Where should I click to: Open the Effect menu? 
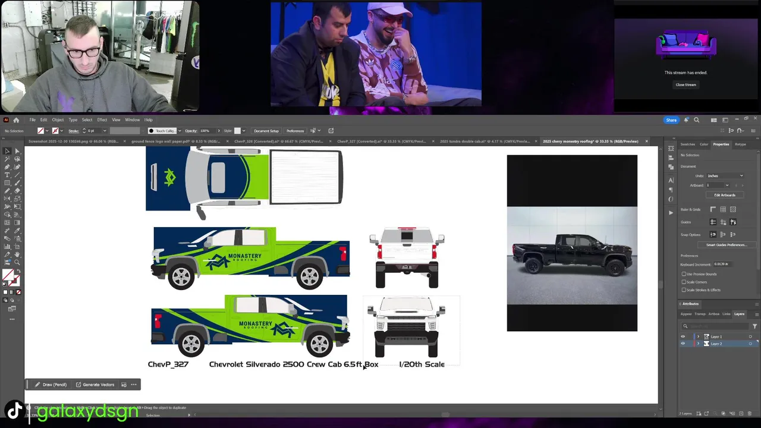(102, 119)
